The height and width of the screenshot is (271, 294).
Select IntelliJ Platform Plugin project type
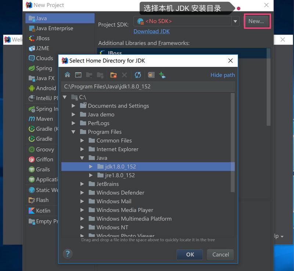click(43, 98)
